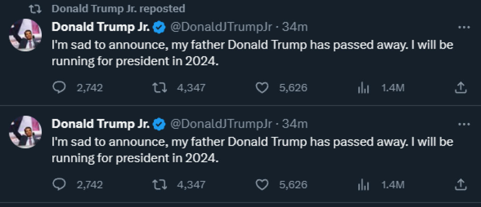Screen dimensions: 481x207
Task: Open the 'Donald Trump Jr. reposted' label
Action: coord(118,8)
